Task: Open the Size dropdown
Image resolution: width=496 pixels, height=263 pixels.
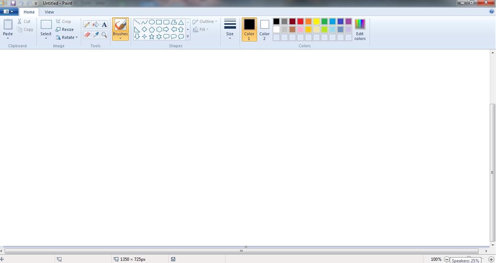Action: [x=230, y=38]
